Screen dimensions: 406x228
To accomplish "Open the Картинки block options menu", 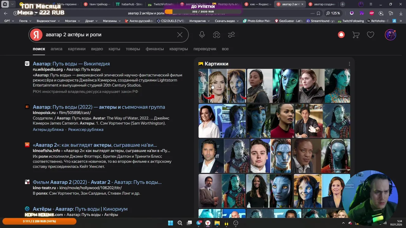I will click(x=349, y=64).
